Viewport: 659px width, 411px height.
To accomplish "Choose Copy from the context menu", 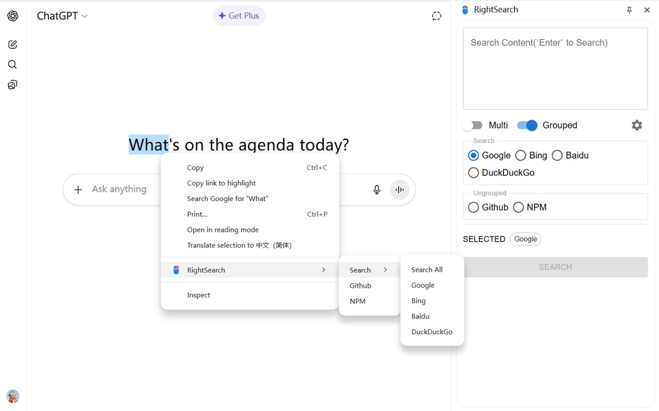I will click(x=250, y=167).
